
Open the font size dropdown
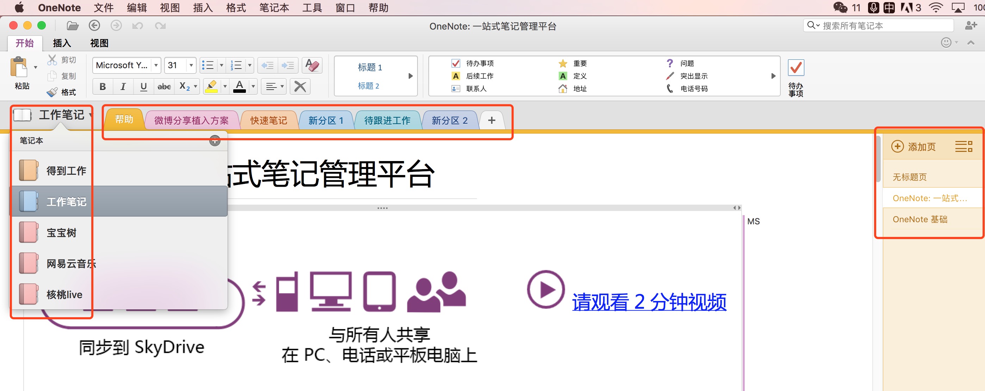pyautogui.click(x=191, y=65)
